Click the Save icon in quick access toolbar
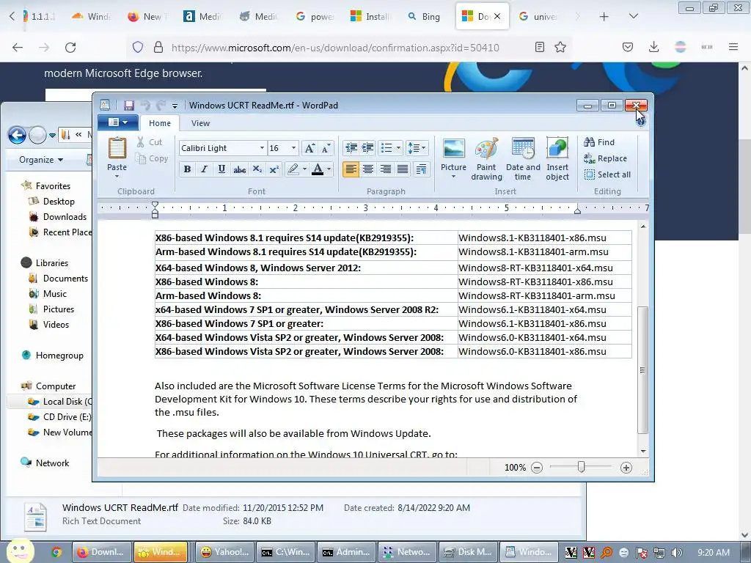751x563 pixels. tap(129, 106)
